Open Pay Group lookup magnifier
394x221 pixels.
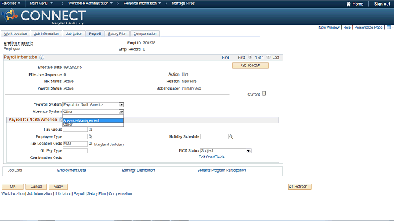(x=90, y=130)
